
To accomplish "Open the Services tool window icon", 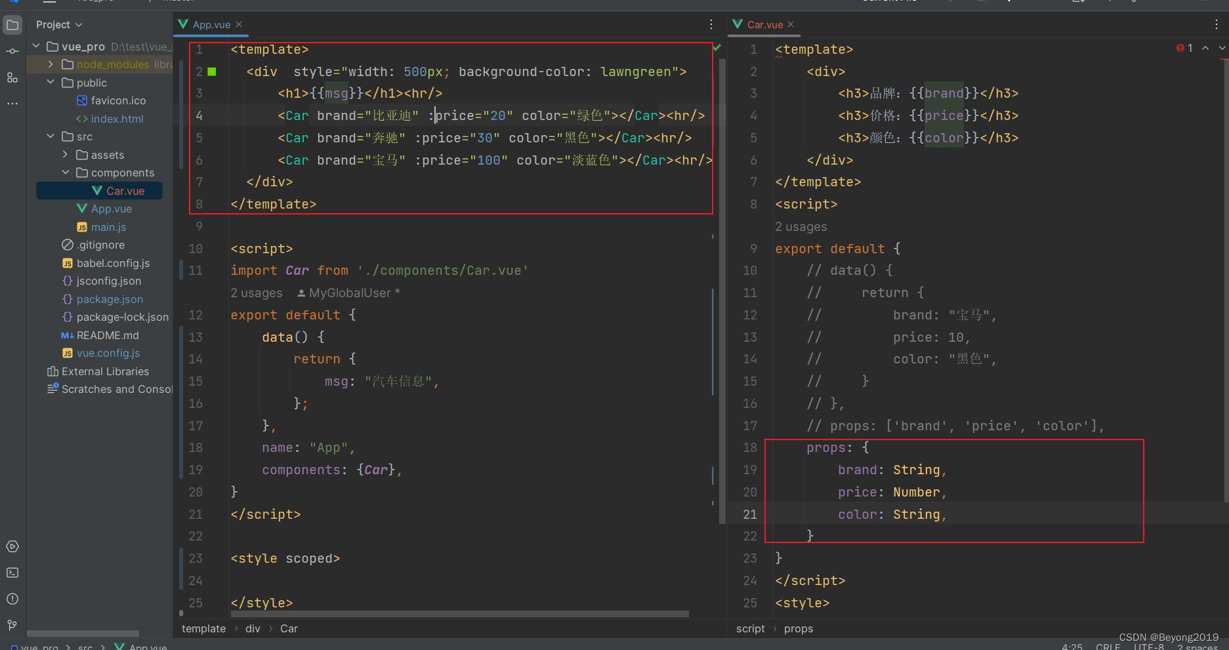I will point(12,546).
